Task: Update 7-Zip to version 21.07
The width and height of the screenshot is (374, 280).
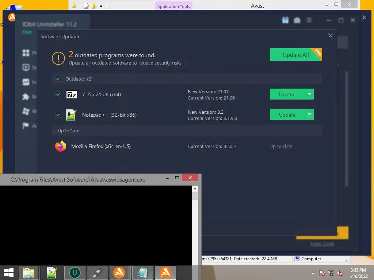Action: coord(287,94)
